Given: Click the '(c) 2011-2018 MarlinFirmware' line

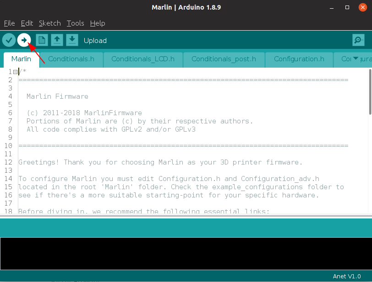Looking at the screenshot, I should pyautogui.click(x=84, y=113).
